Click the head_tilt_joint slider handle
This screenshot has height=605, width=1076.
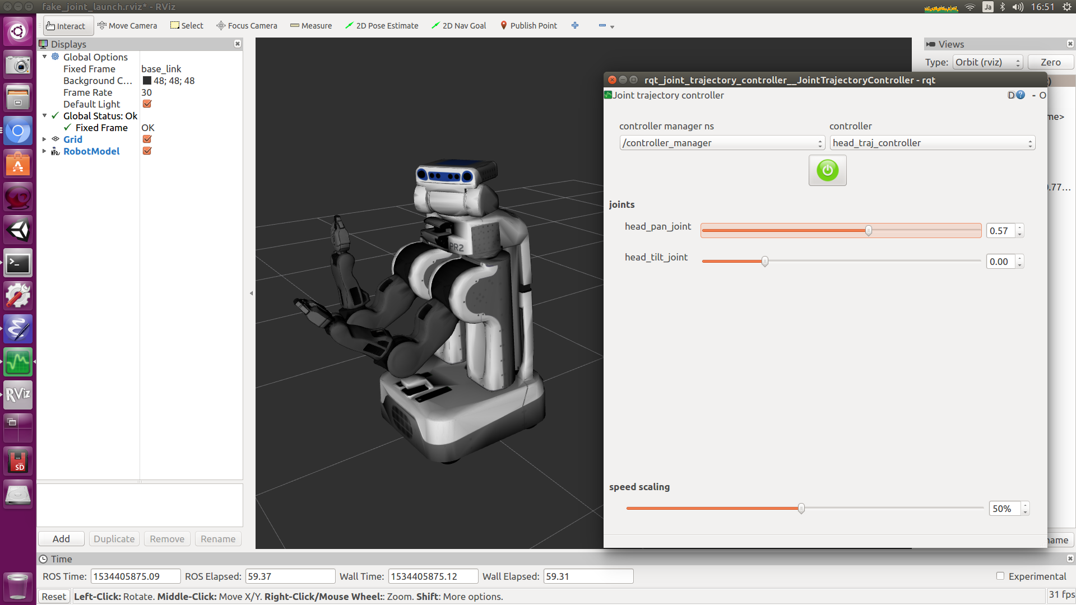point(765,262)
